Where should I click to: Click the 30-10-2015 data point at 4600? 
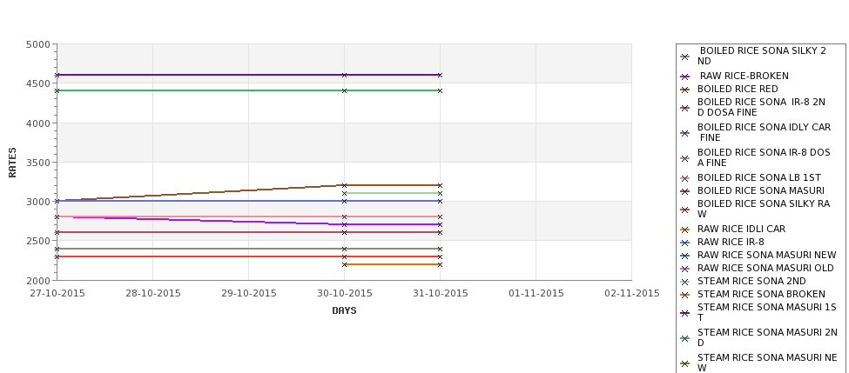pyautogui.click(x=344, y=75)
